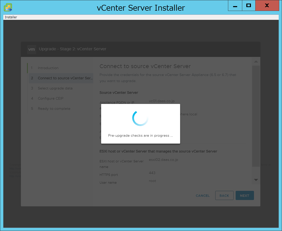Click the HTTPS port value 443

(152, 173)
